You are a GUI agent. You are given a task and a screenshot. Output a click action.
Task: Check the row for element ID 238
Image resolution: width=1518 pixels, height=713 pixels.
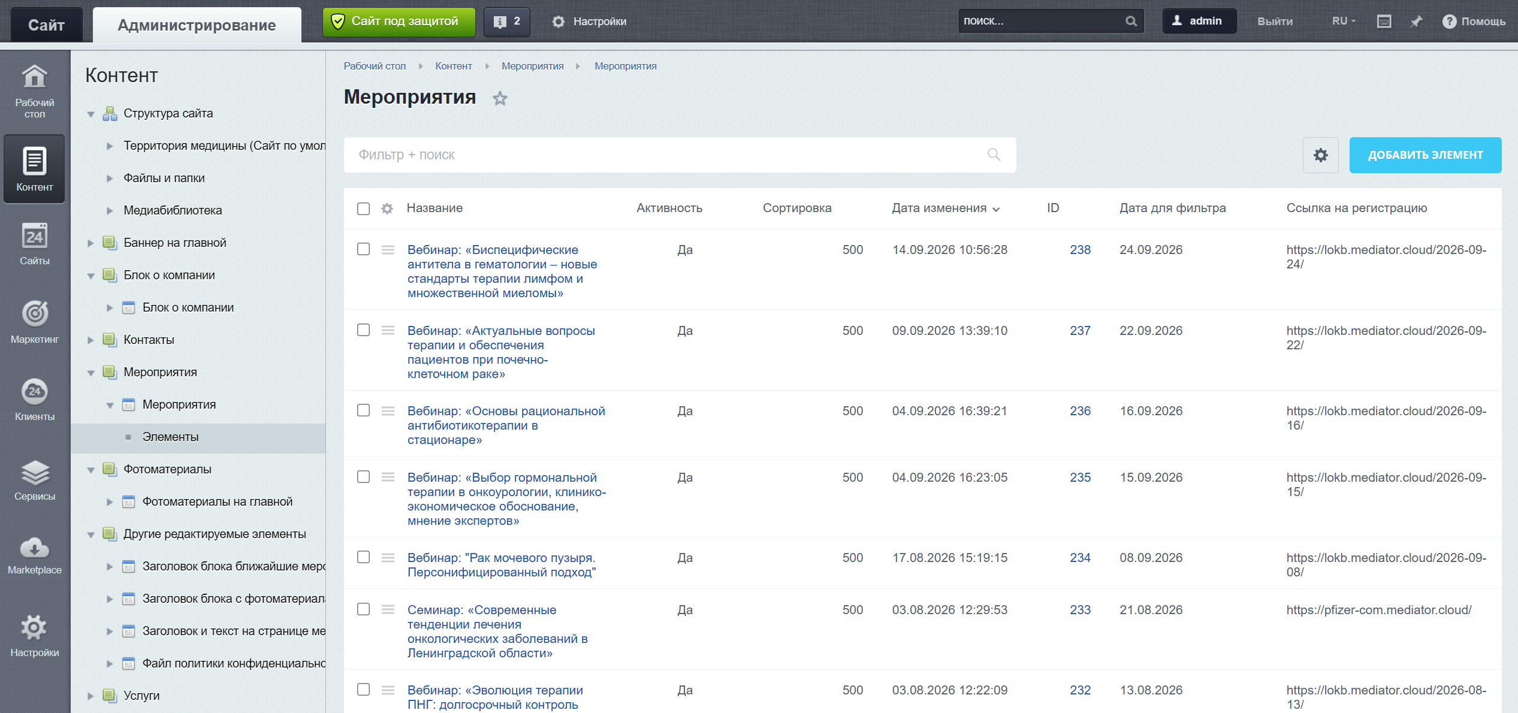coord(363,249)
